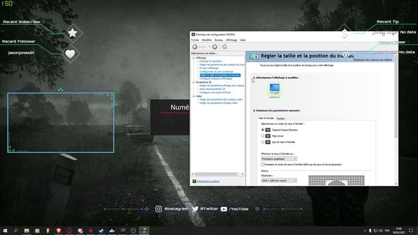
Task: Collapse the Vidéo tree section
Action: click(194, 96)
